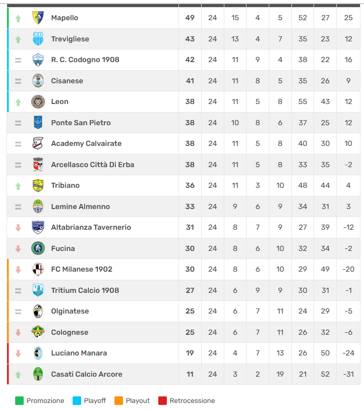Open the Lemine Almenno team link
364x409 pixels.
click(80, 207)
